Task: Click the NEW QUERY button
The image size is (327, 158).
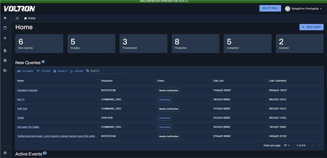Action: [x=311, y=27]
